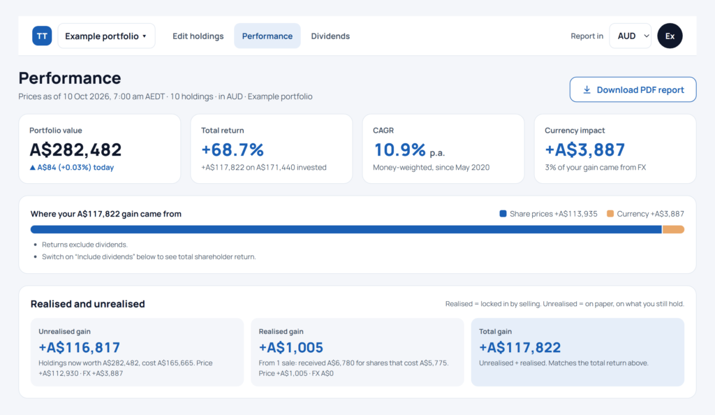
Task: Click the up triangle beside A$84 today
Action: pos(32,168)
